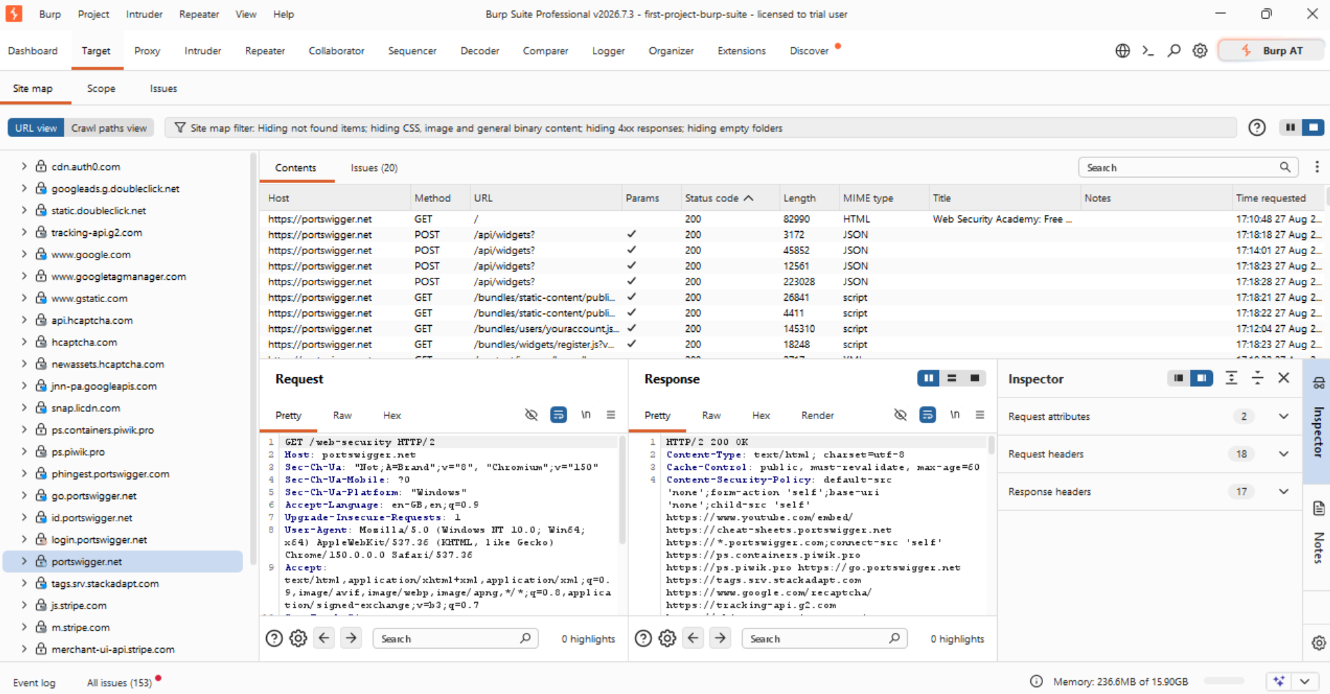The image size is (1330, 694).
Task: Toggle message wrap icon in Request panel
Action: pos(558,415)
